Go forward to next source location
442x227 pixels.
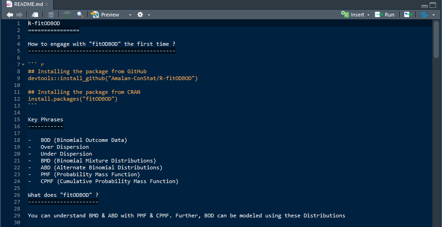[19, 15]
